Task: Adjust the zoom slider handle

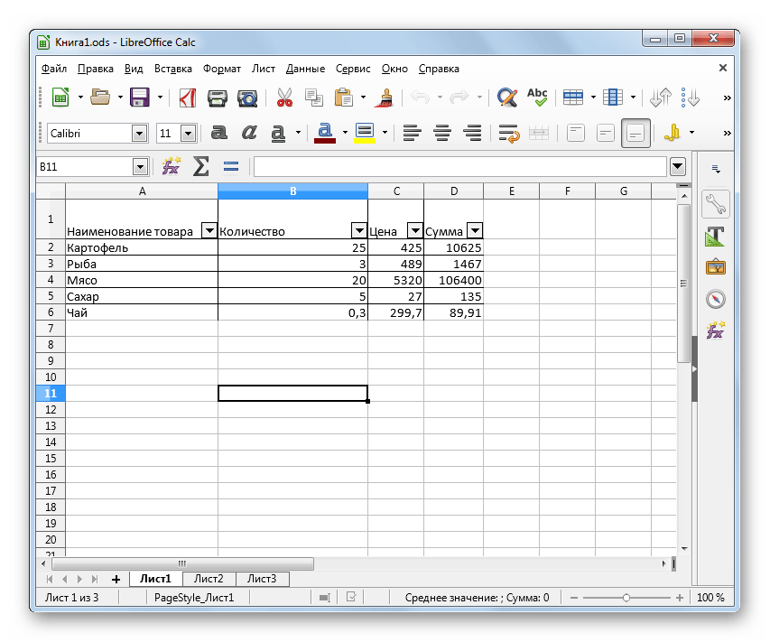Action: [626, 598]
